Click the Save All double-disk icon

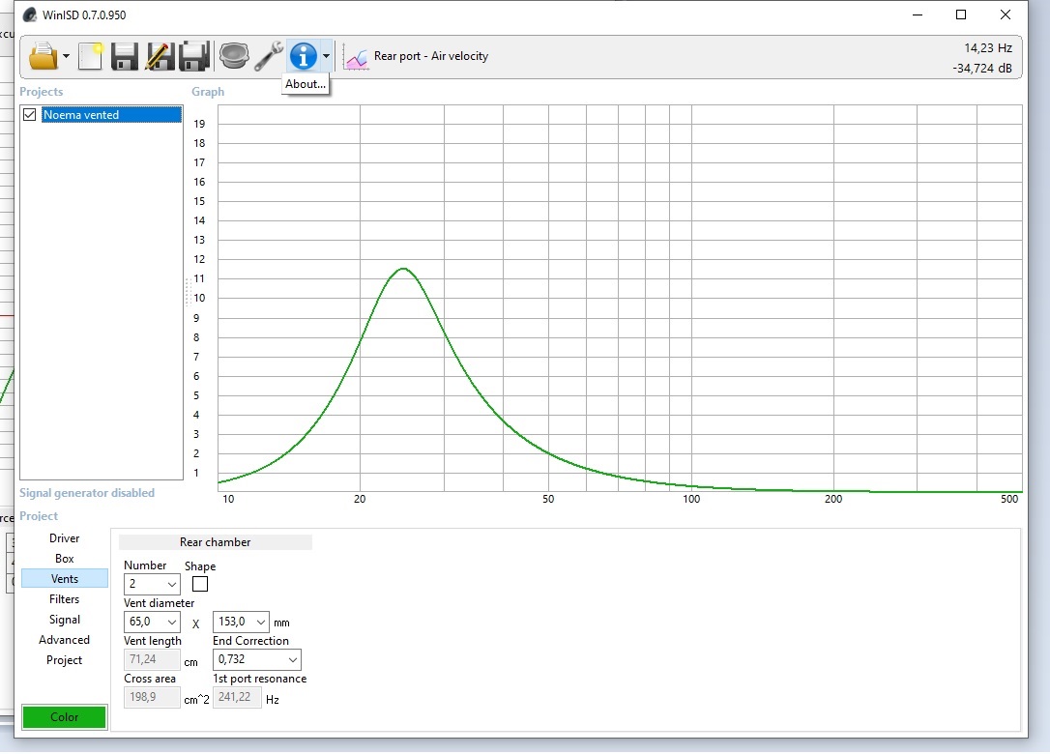coord(194,56)
